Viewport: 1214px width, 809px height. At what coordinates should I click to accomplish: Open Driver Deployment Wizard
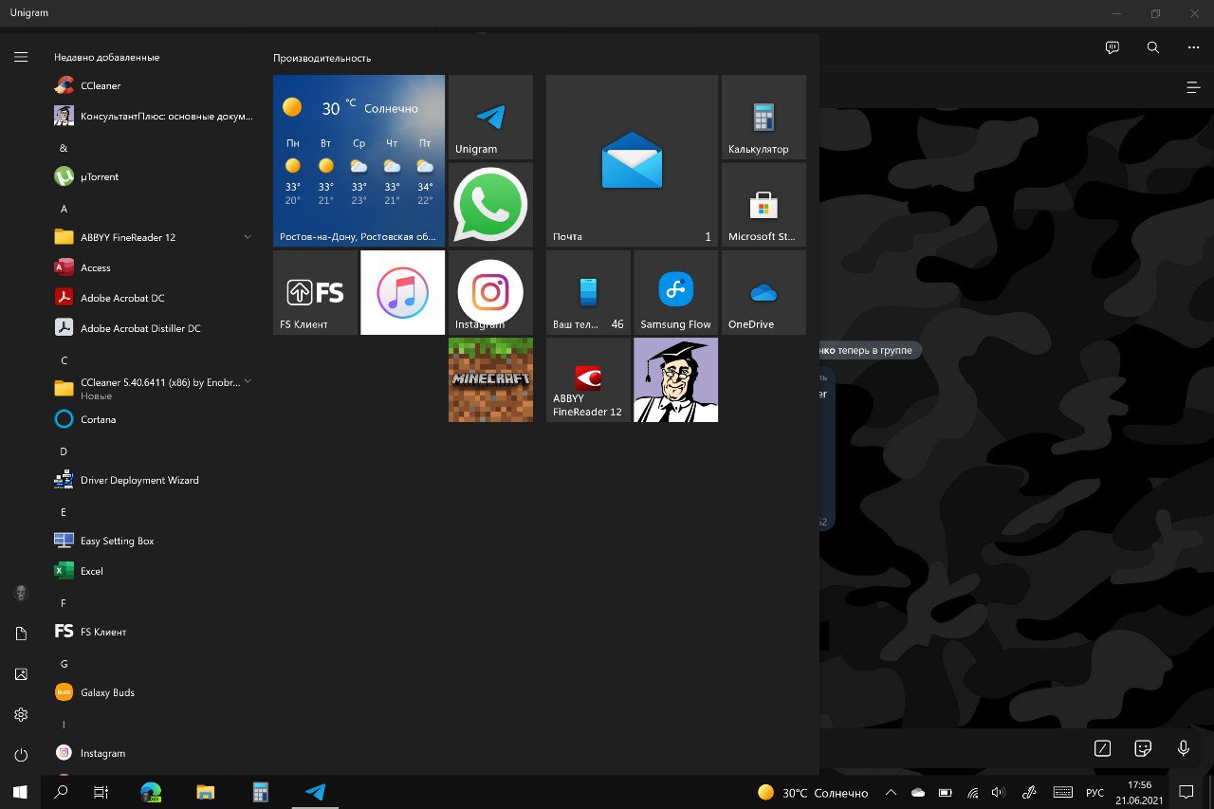tap(152, 480)
